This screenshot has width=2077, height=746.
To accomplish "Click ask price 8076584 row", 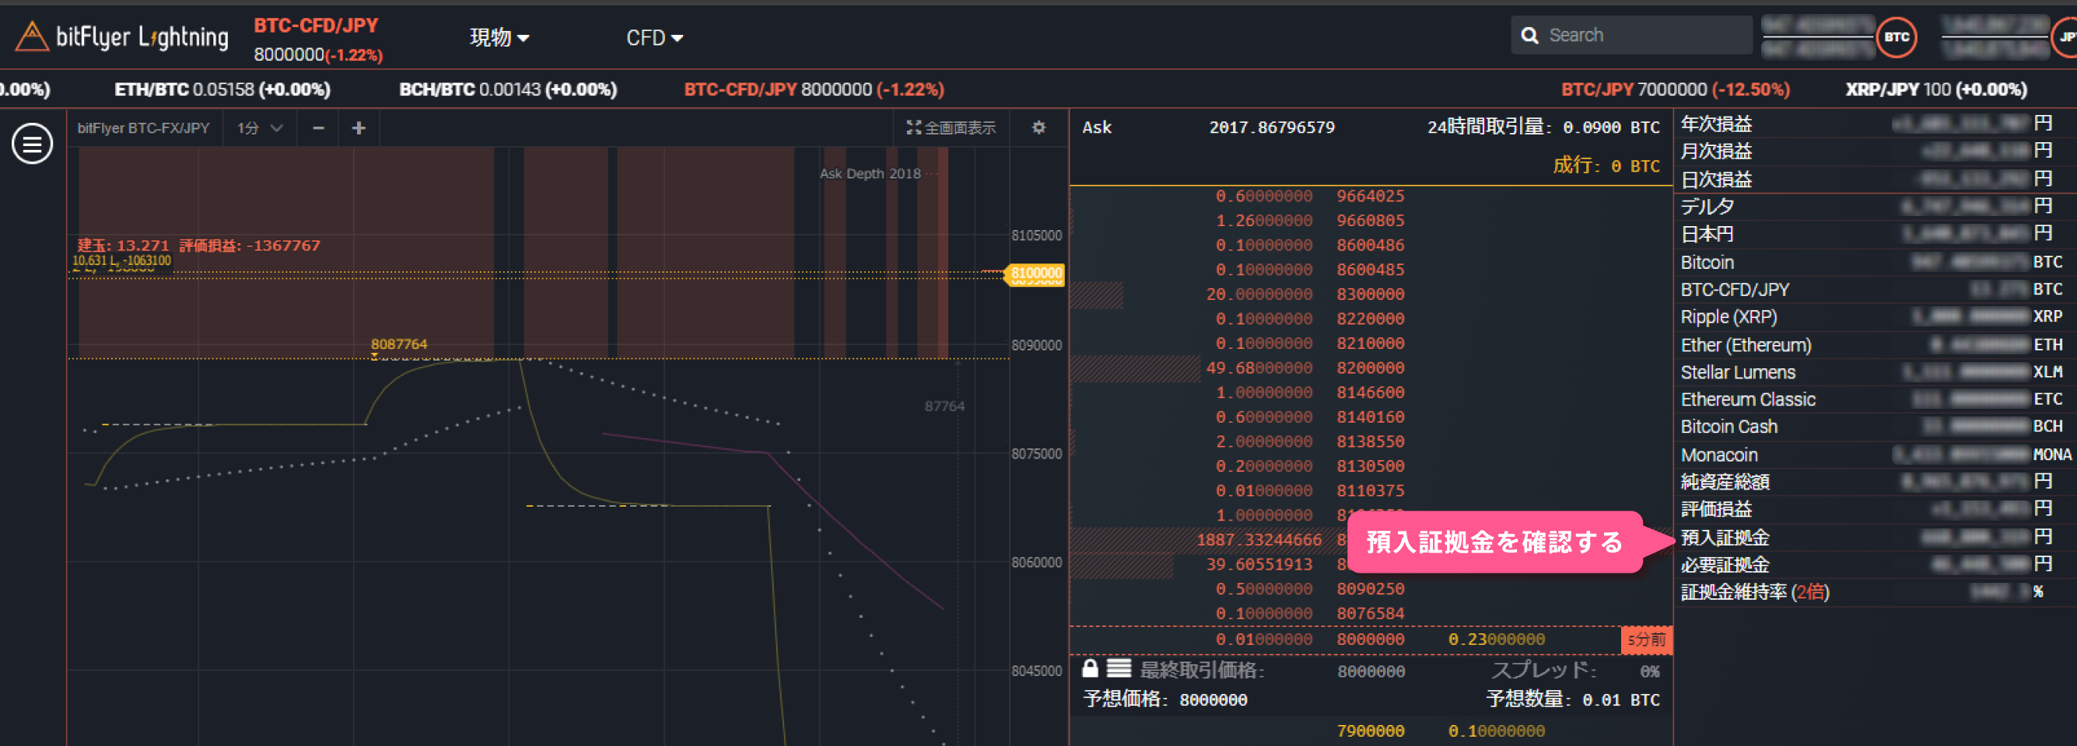I will coord(1371,614).
